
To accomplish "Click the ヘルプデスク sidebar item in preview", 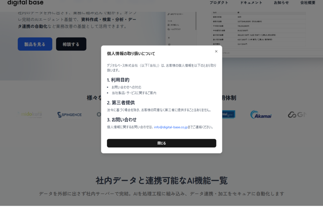I will click(x=174, y=29).
